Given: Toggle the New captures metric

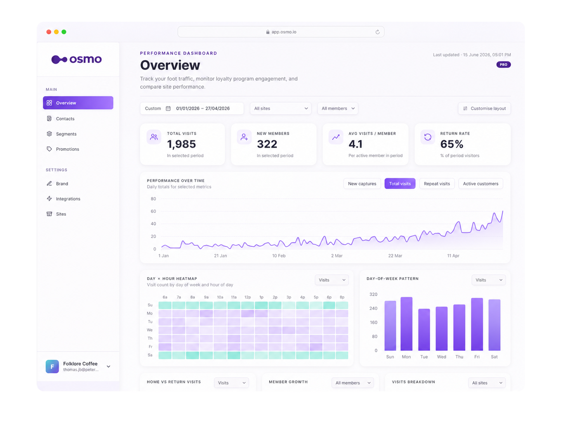Looking at the screenshot, I should (x=362, y=184).
